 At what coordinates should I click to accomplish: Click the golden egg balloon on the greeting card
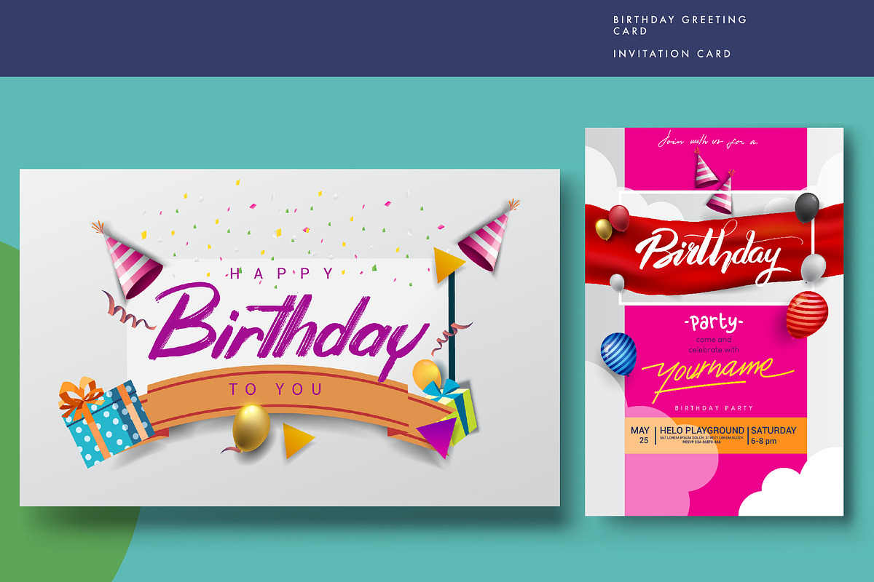click(251, 428)
